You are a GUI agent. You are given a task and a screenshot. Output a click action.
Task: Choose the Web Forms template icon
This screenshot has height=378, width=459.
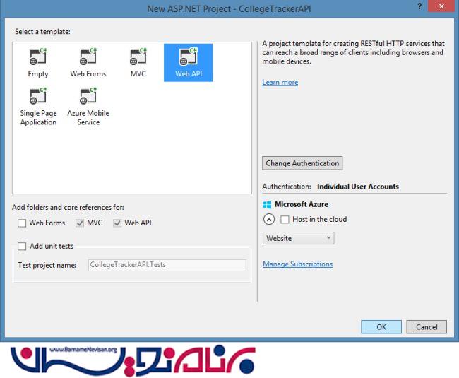(x=88, y=57)
